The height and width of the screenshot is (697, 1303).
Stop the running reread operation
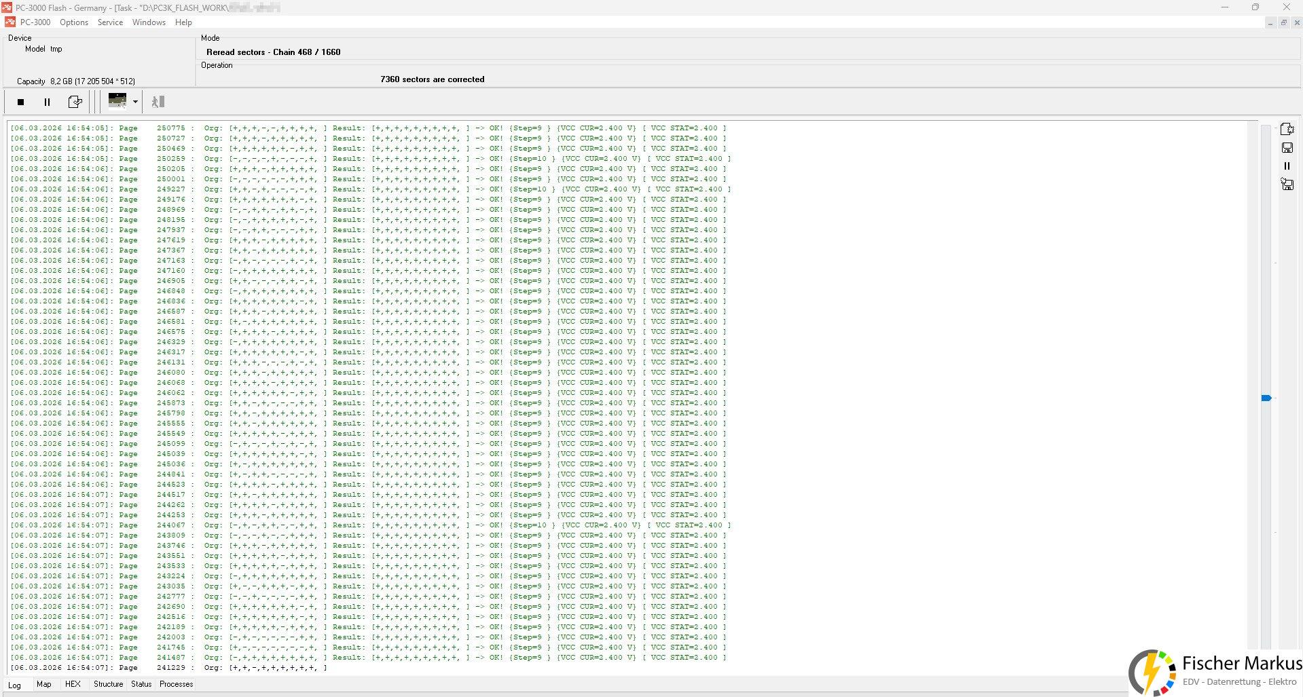pos(20,102)
